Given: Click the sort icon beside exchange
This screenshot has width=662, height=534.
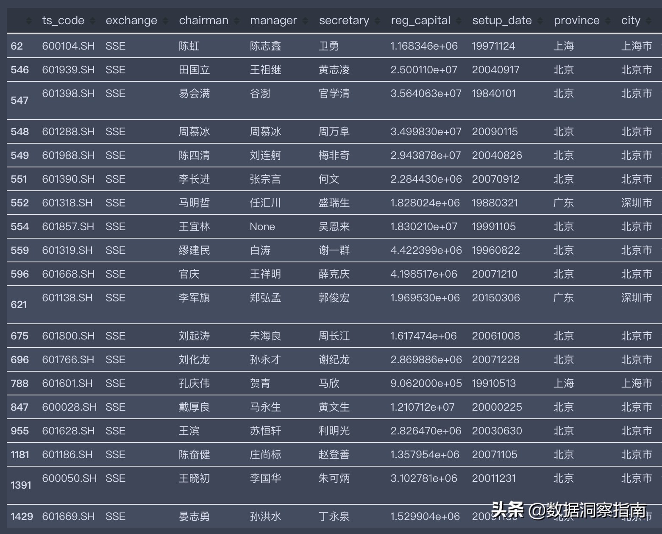Looking at the screenshot, I should 164,20.
